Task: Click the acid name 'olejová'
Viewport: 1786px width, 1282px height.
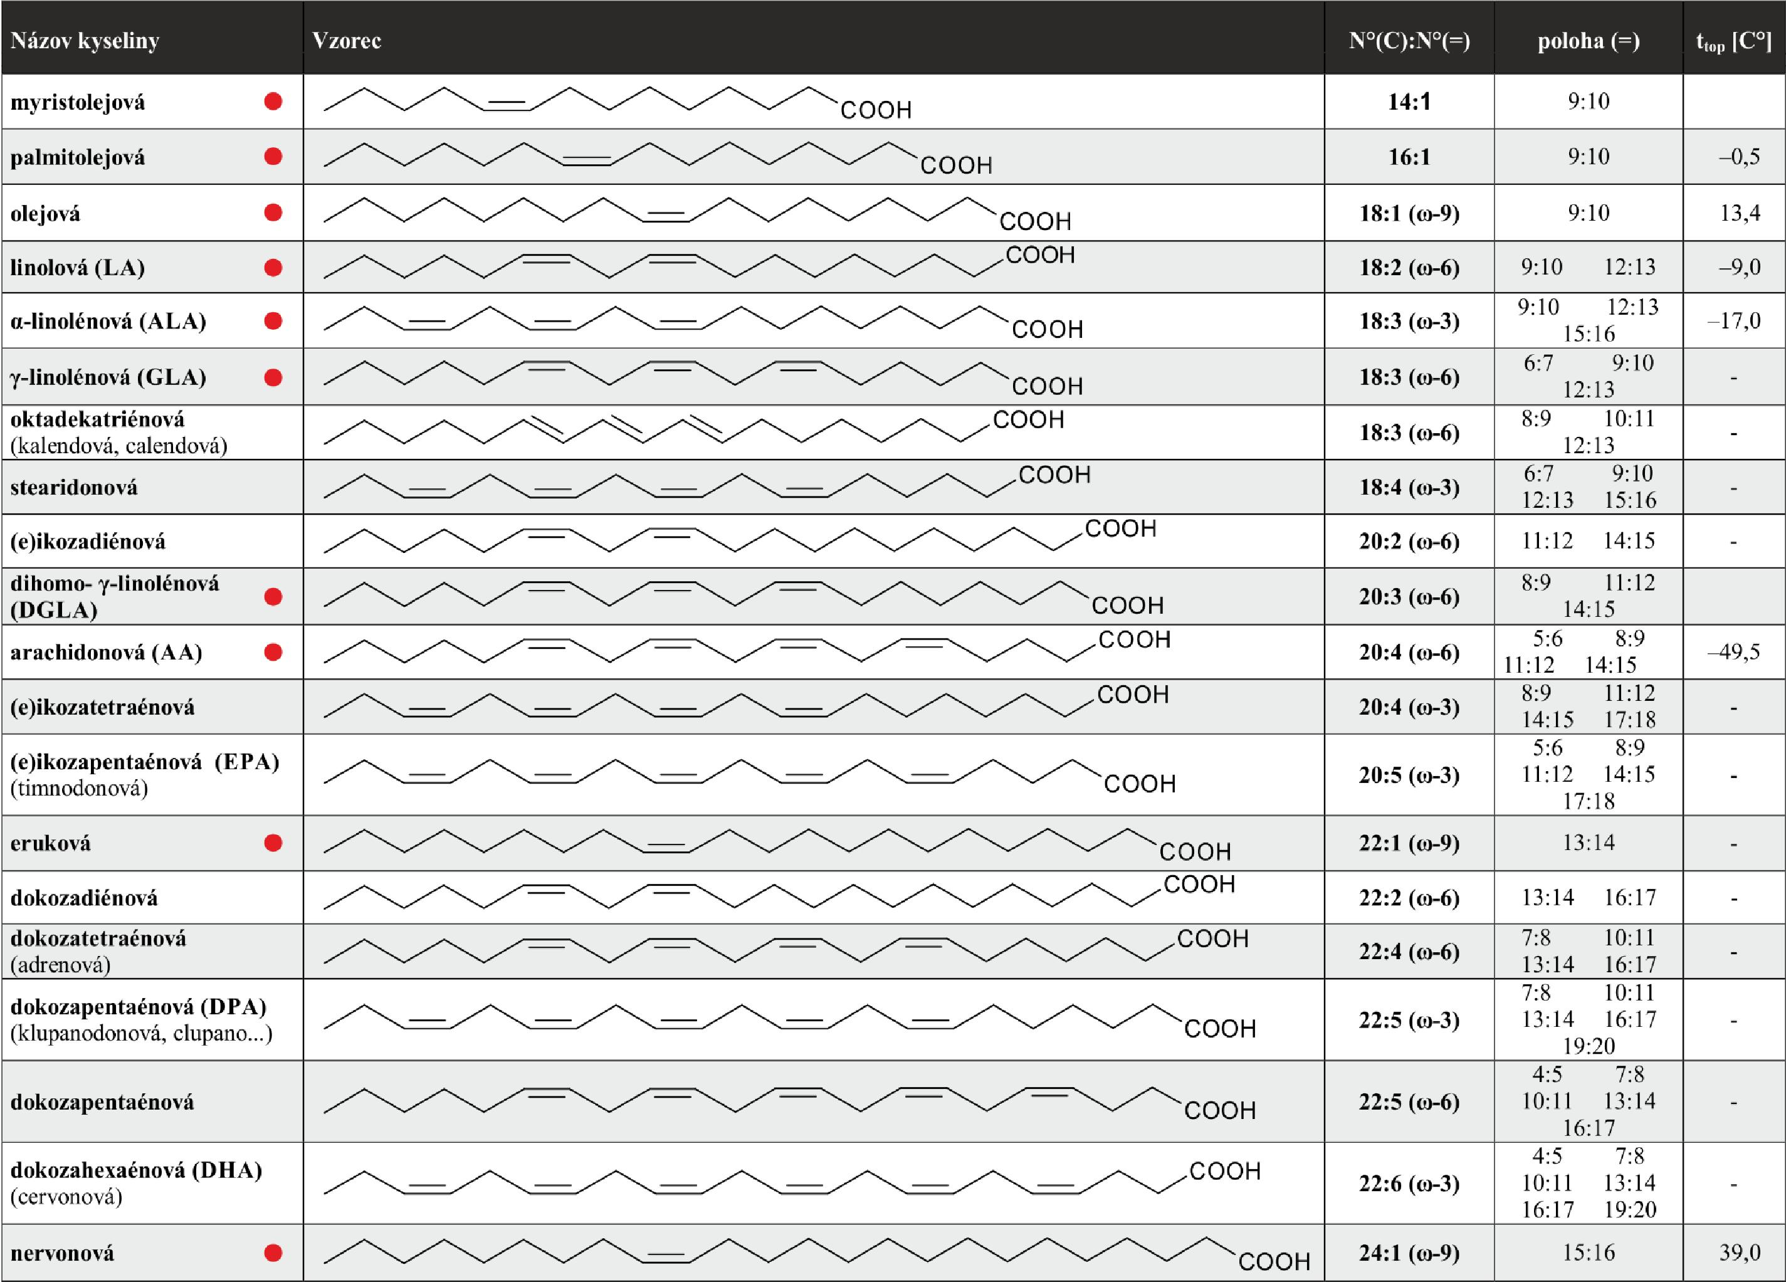Action: [x=45, y=213]
